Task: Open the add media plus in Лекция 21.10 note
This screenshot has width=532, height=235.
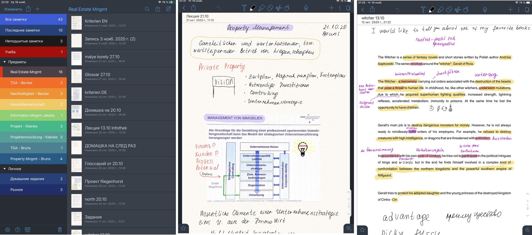Action: point(331,8)
